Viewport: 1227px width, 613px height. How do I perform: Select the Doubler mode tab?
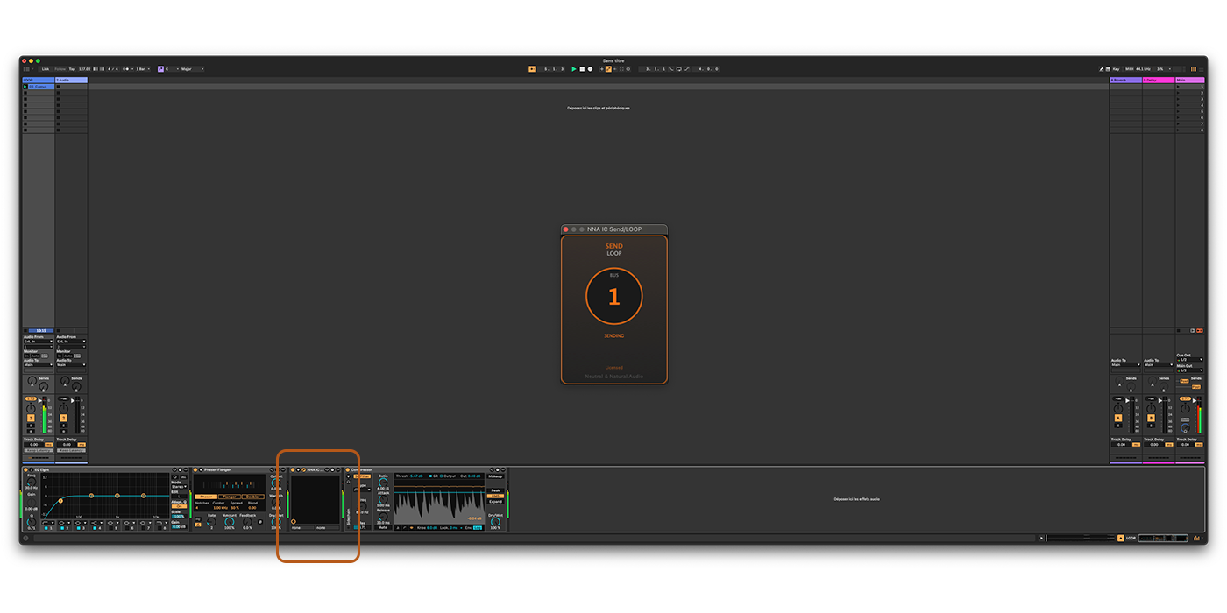[253, 497]
